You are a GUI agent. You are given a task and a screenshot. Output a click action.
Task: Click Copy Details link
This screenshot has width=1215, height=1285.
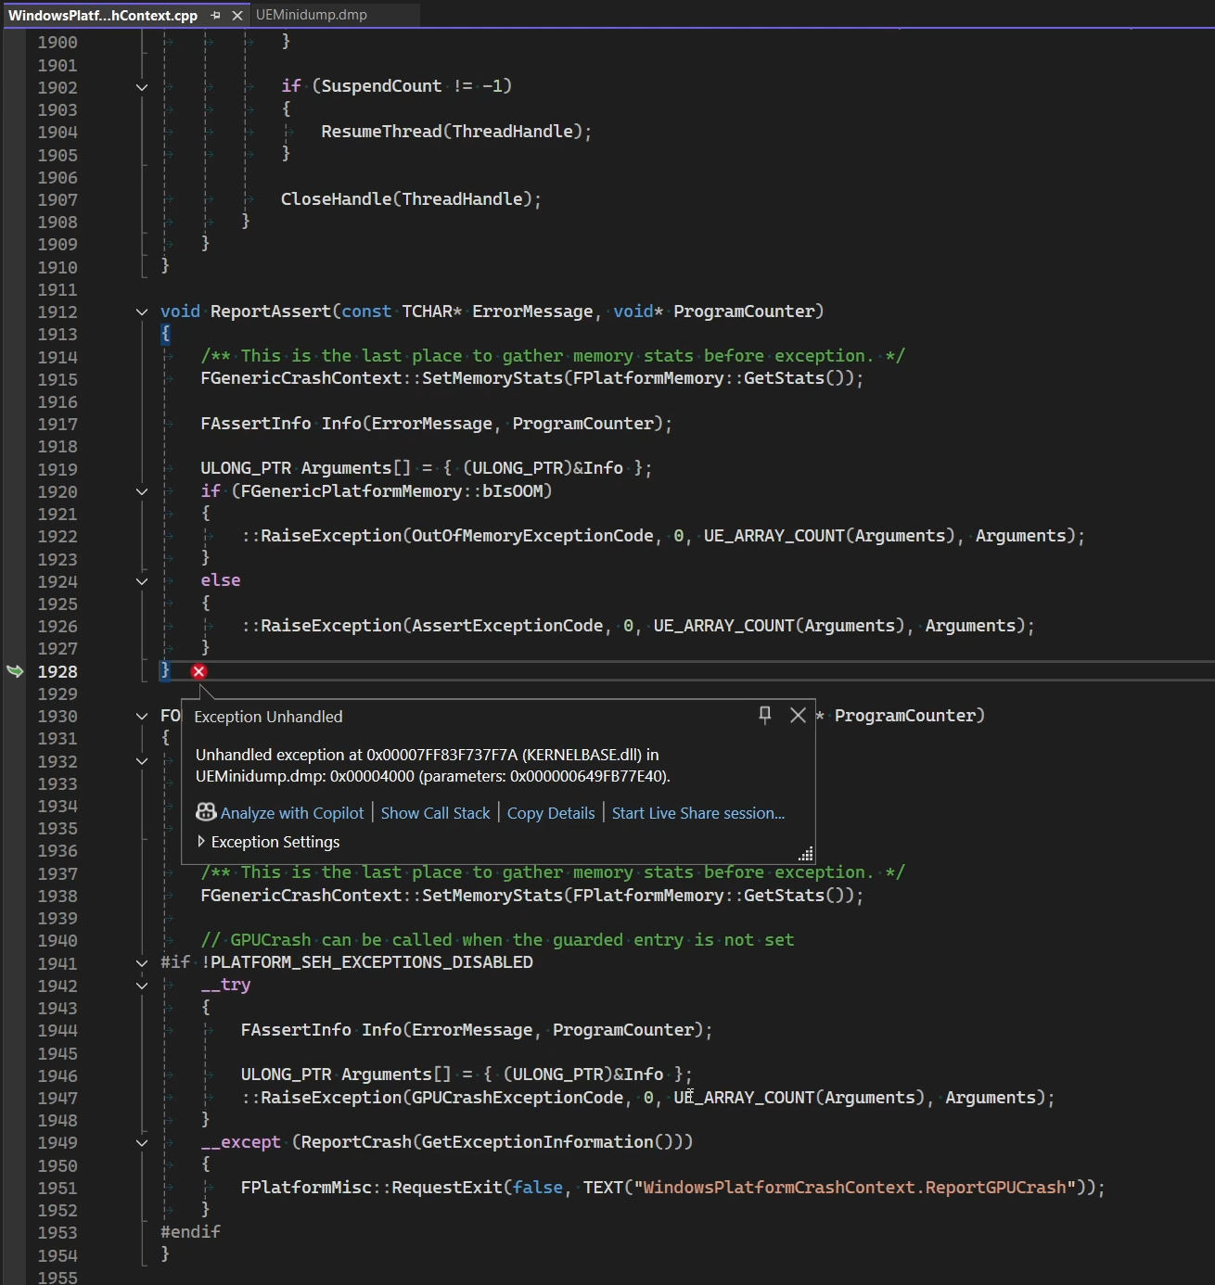tap(551, 813)
